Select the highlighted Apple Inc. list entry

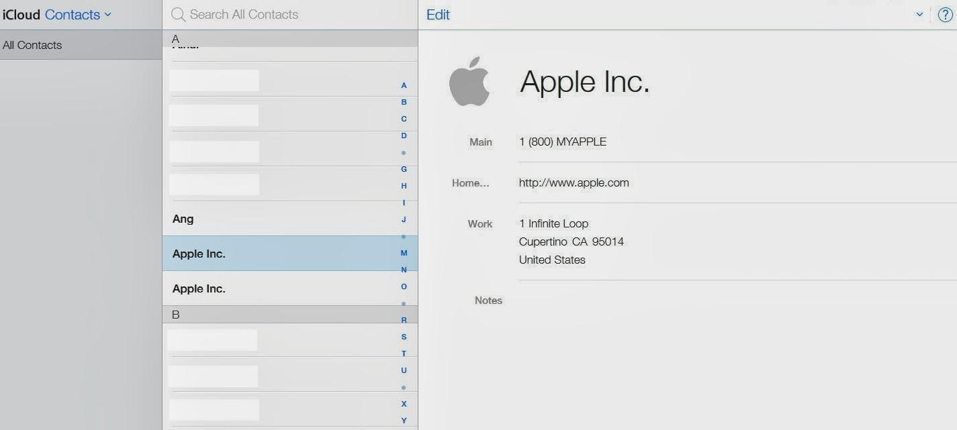199,254
